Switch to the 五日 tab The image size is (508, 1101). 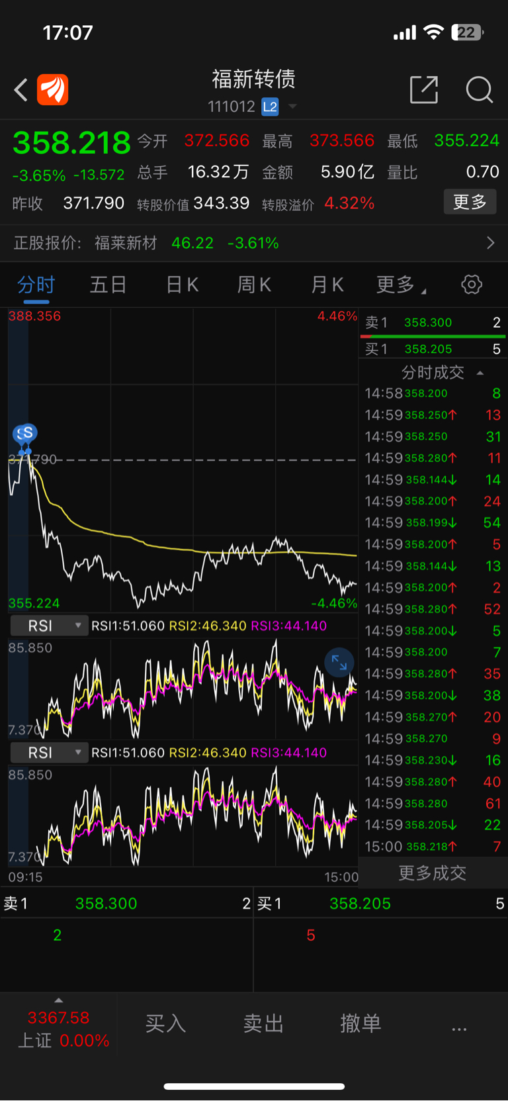click(x=108, y=285)
